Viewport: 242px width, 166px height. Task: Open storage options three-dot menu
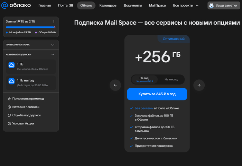(54, 21)
